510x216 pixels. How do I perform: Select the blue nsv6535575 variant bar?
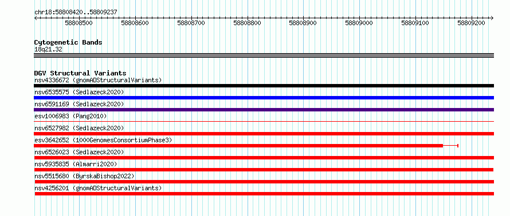coord(264,98)
